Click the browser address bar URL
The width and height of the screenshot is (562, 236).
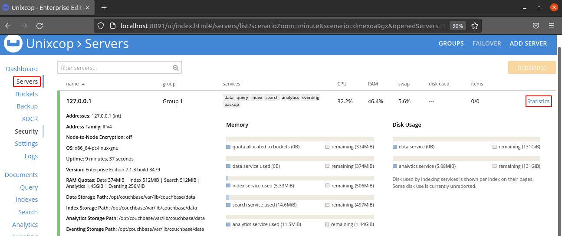pyautogui.click(x=283, y=26)
